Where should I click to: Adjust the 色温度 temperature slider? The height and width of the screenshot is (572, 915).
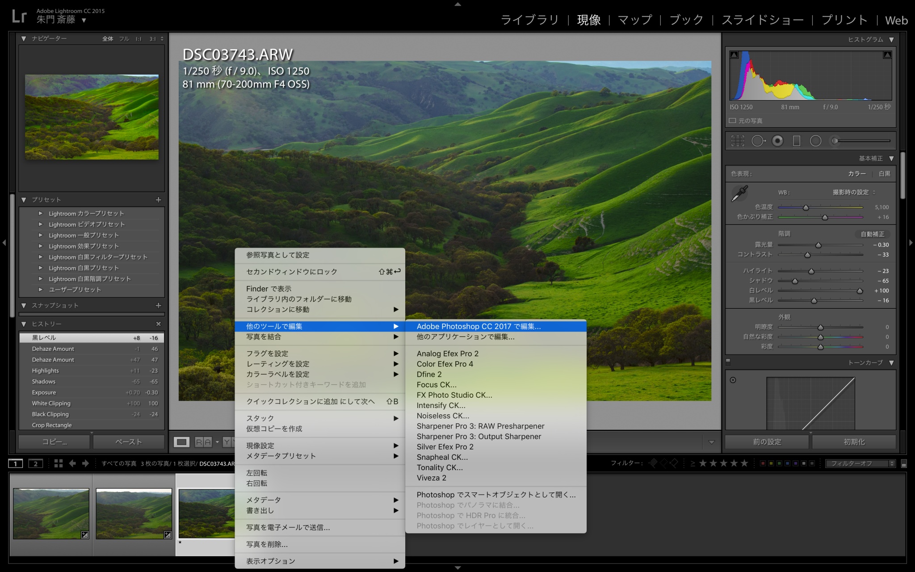tap(820, 207)
